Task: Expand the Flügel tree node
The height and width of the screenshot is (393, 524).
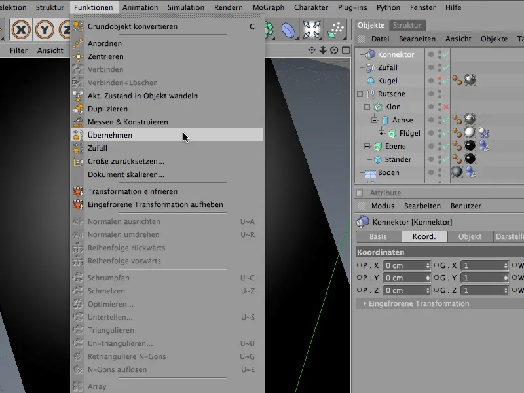Action: [382, 133]
